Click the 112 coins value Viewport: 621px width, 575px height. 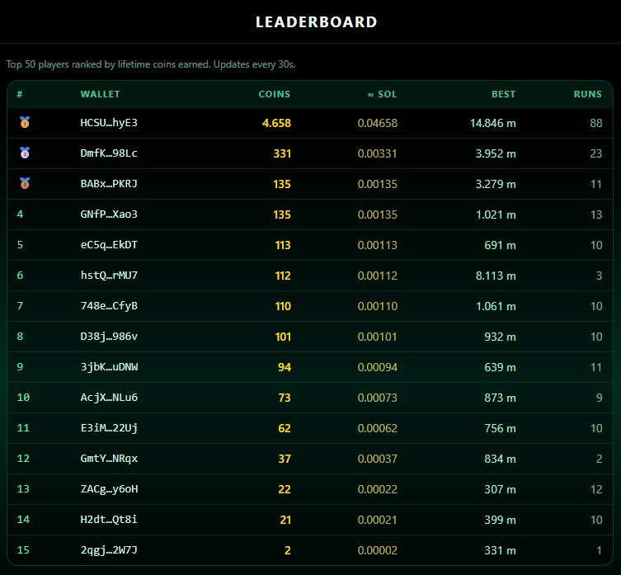283,276
